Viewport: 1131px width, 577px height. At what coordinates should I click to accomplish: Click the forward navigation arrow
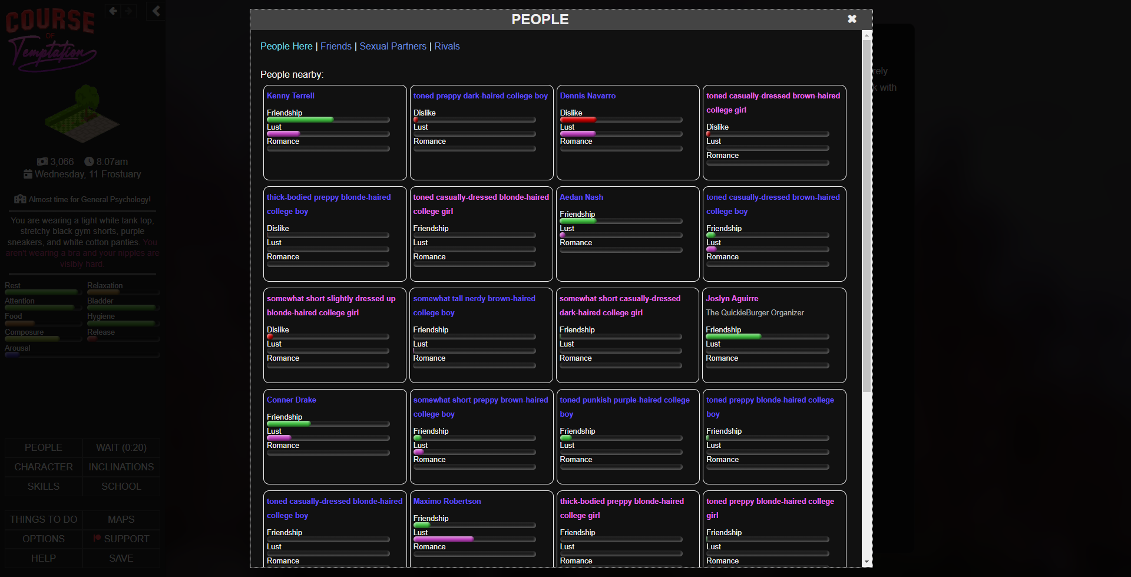click(x=128, y=11)
